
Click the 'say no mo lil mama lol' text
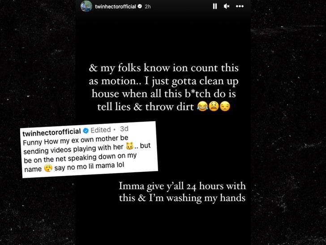click(89, 166)
